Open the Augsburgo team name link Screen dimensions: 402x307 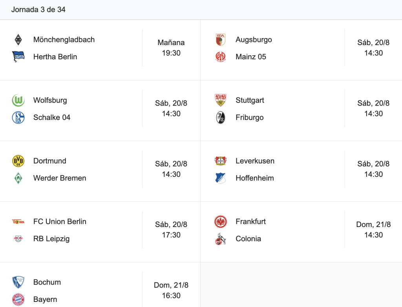pyautogui.click(x=254, y=40)
